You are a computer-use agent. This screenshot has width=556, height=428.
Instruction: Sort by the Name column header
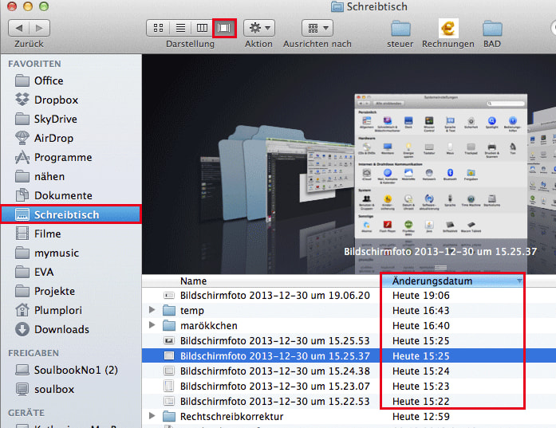tap(262, 281)
